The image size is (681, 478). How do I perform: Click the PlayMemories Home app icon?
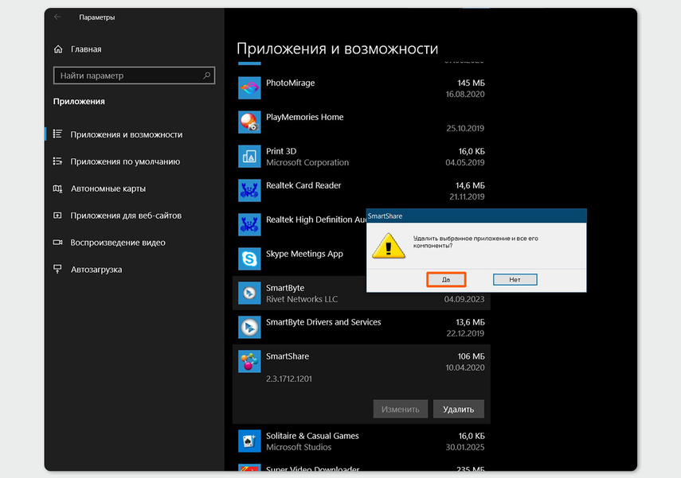pyautogui.click(x=250, y=122)
